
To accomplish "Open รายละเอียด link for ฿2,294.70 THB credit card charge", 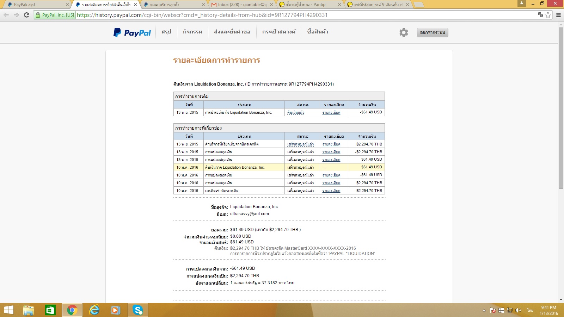I will tap(331, 144).
